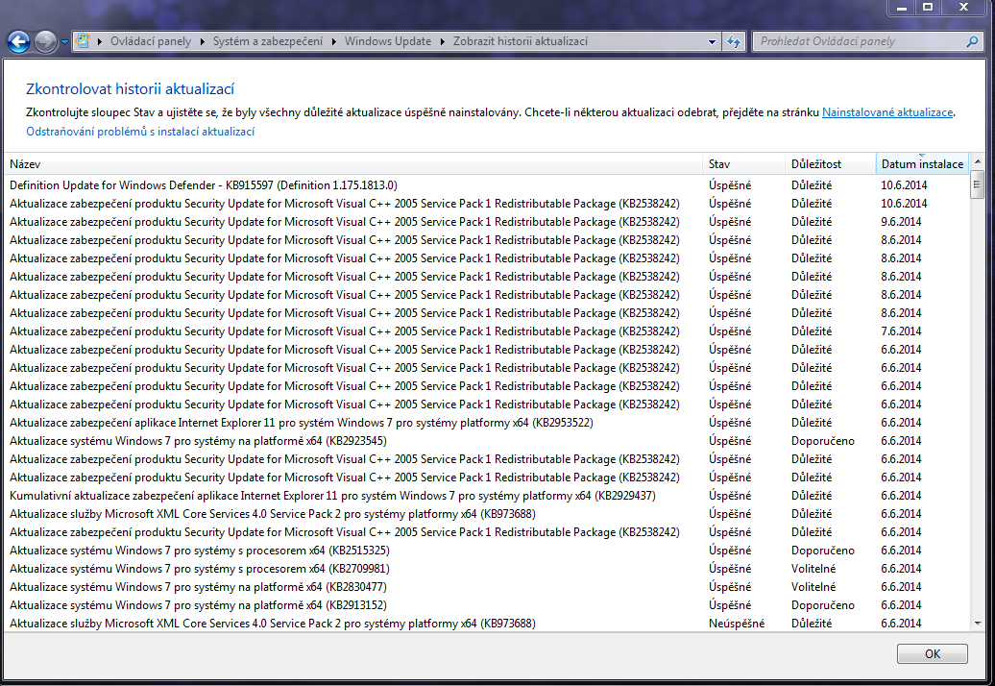Select Internet Explorer 11 security update KB2953522
Image resolution: width=995 pixels, height=686 pixels.
[486, 423]
